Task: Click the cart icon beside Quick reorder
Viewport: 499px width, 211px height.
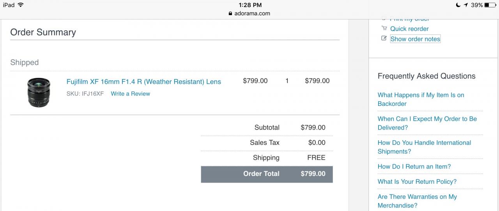Action: 384,28
